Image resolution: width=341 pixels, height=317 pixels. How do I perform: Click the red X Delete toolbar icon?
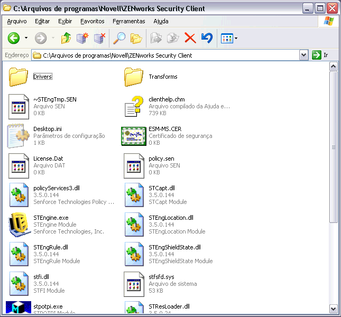pos(190,38)
